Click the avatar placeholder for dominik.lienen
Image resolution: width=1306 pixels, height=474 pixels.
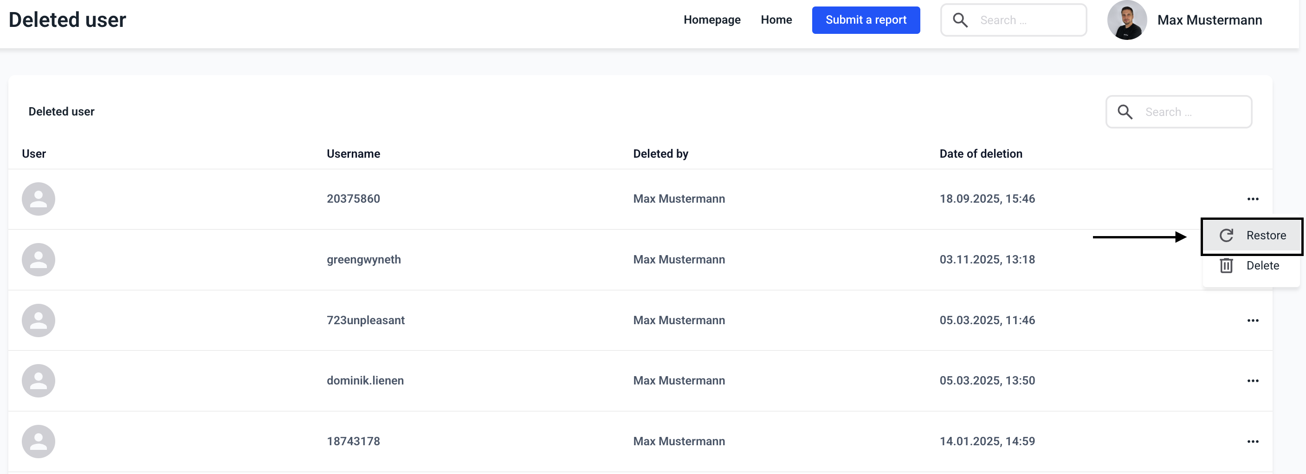coord(39,381)
